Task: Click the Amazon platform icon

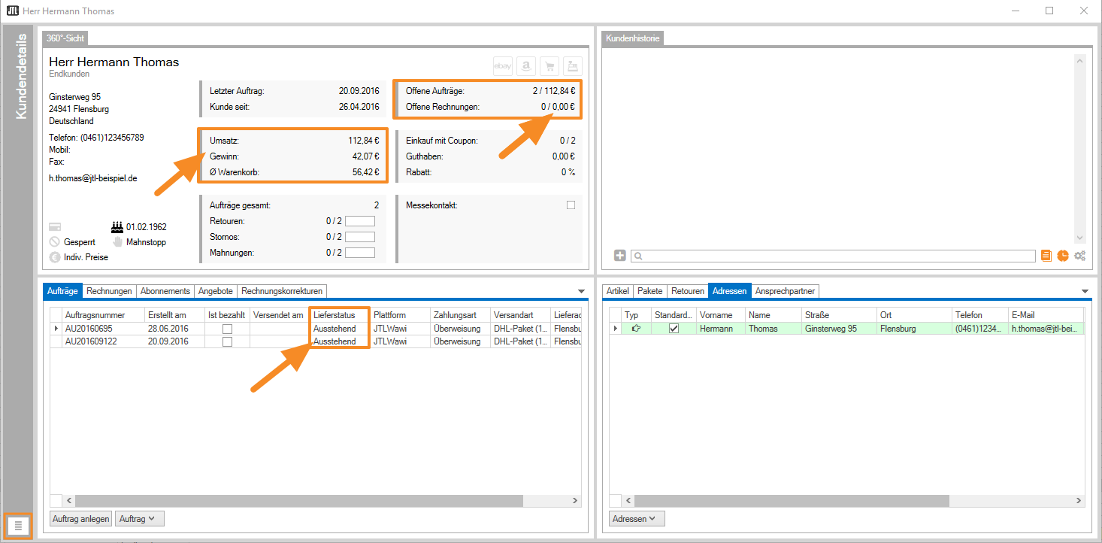Action: (x=526, y=66)
